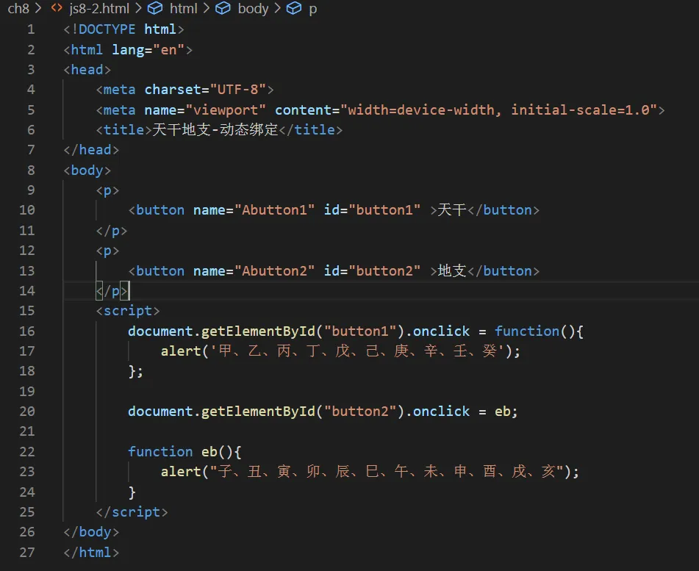Click the eb reference assigned to button2 onclick
The image size is (699, 571).
click(x=502, y=412)
